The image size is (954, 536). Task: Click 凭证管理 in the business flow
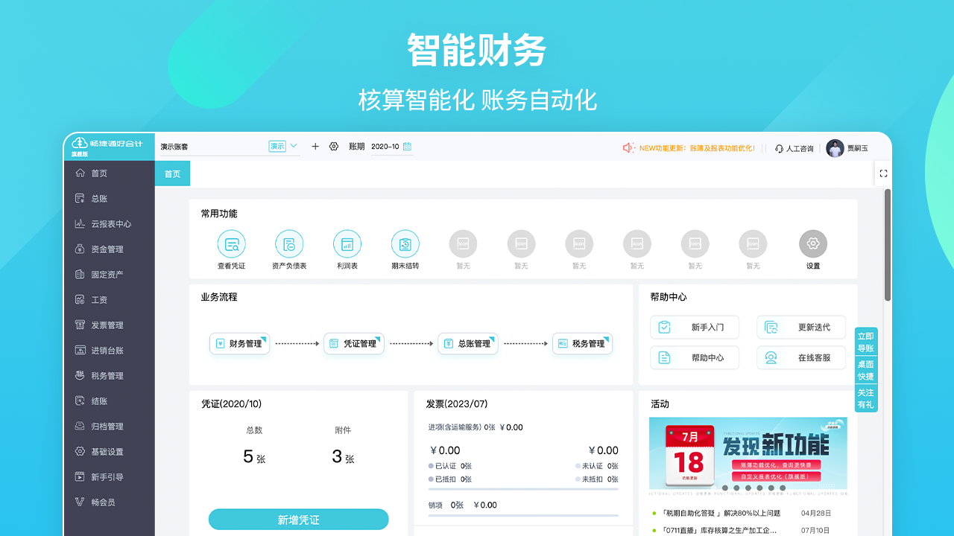click(x=353, y=343)
